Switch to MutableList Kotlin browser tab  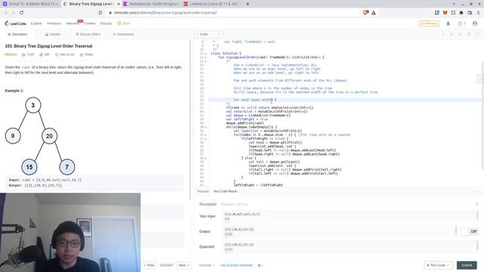click(151, 4)
